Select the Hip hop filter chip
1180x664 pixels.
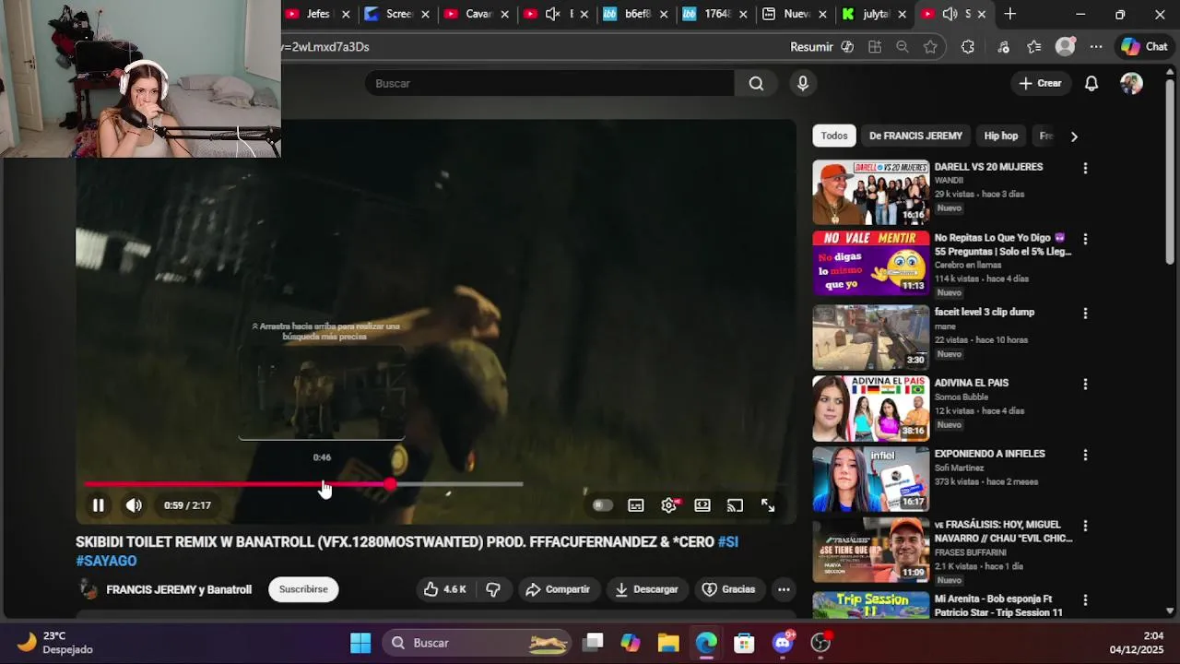[1000, 136]
